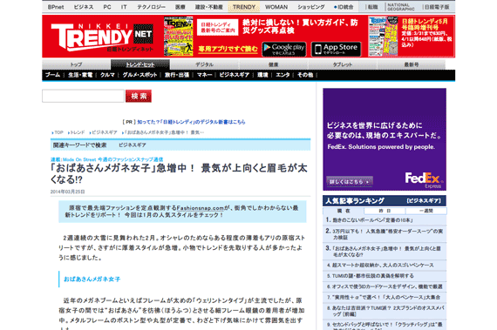Go to TOP breadcrumb

tap(58, 132)
